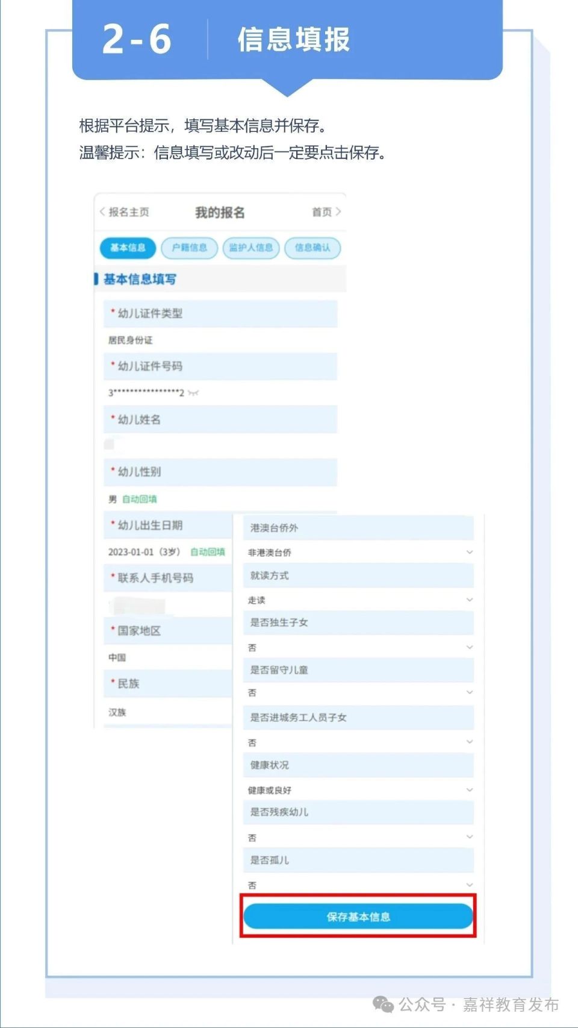Click the 2023-01-01 birth date value

tap(144, 552)
